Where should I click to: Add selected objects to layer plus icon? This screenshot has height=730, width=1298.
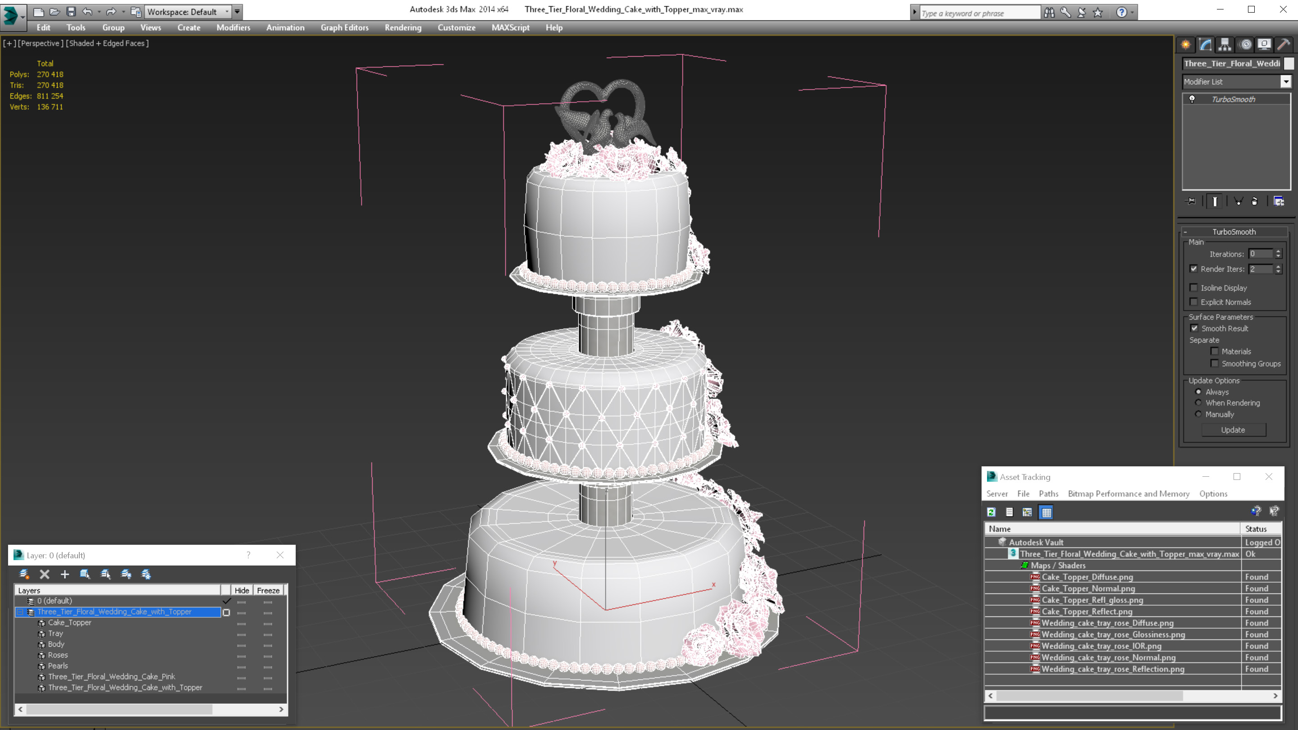(64, 574)
